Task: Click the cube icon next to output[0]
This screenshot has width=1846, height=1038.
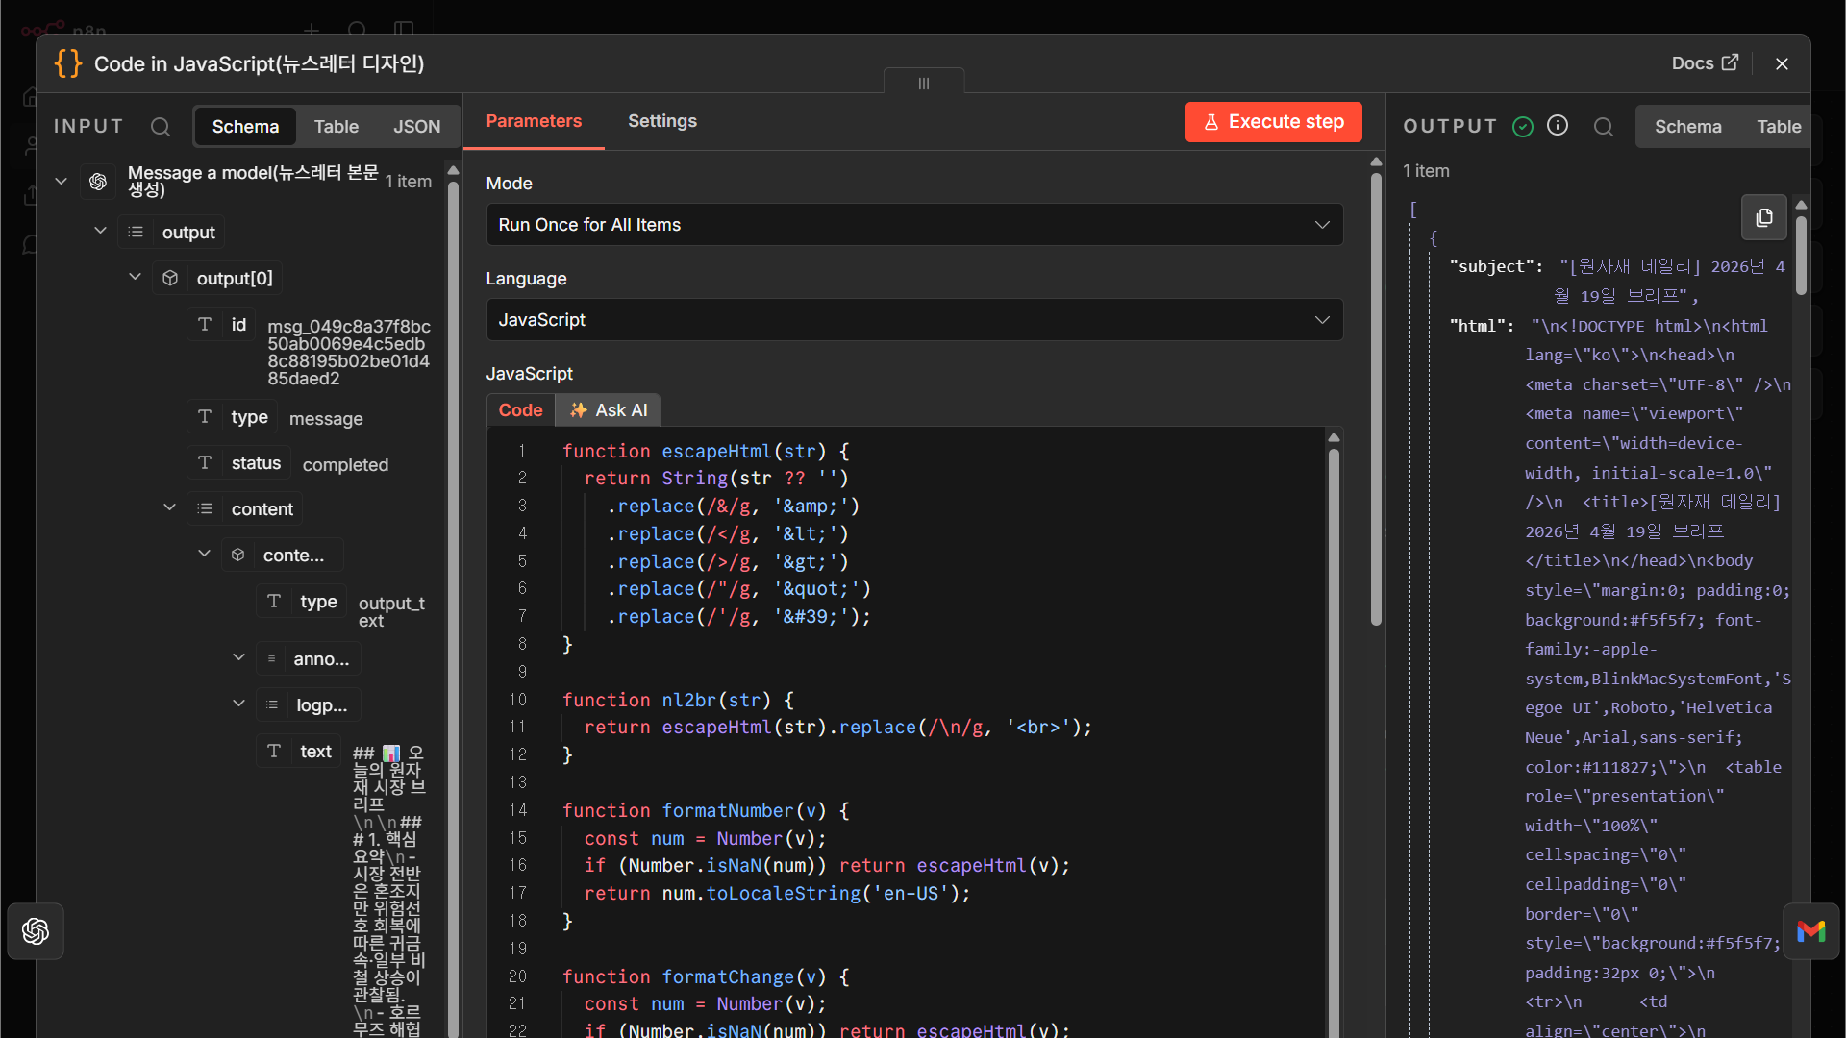Action: pyautogui.click(x=170, y=278)
